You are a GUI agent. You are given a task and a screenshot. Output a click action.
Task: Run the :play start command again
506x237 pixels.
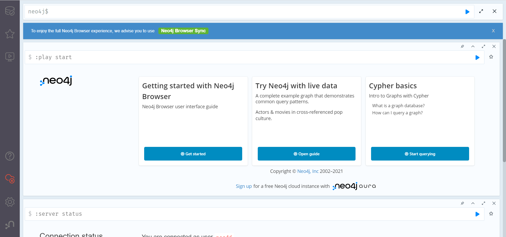pos(478,58)
